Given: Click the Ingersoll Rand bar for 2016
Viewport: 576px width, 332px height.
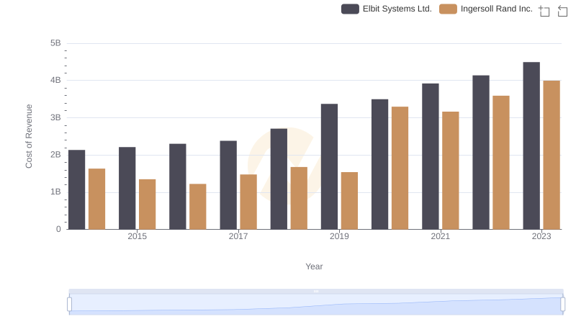Looking at the screenshot, I should coord(198,207).
